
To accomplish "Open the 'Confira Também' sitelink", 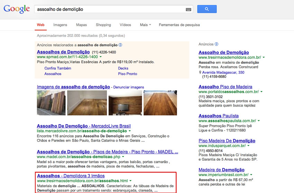I will click(58, 68).
